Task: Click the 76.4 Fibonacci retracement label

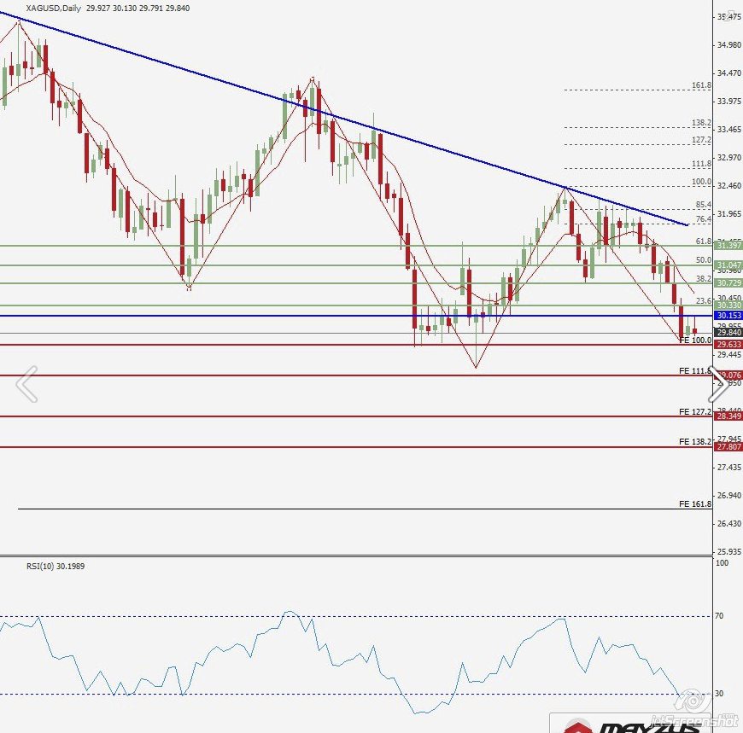Action: tap(703, 219)
